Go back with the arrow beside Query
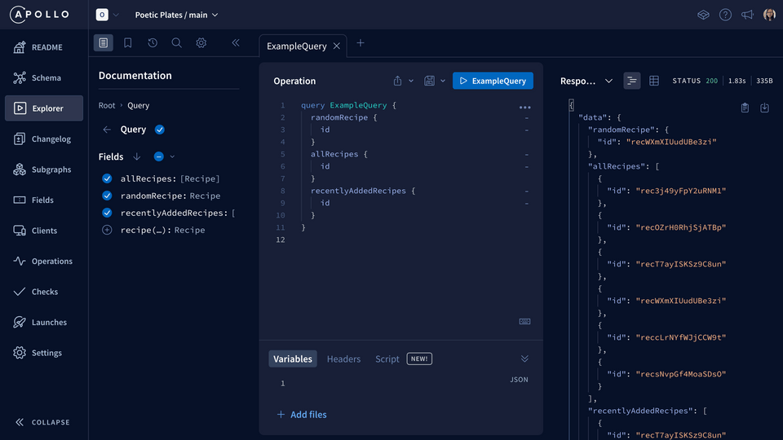This screenshot has height=440, width=783. [x=107, y=130]
